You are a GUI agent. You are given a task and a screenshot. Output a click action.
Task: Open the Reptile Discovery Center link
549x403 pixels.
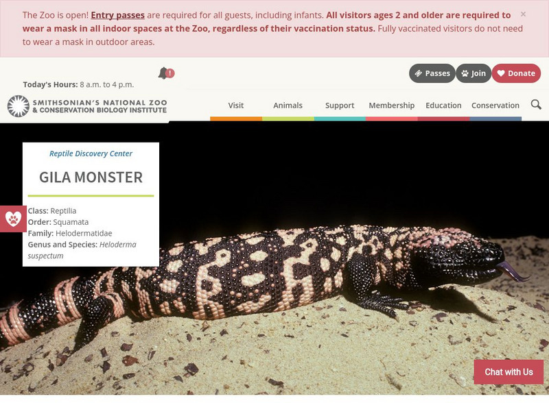click(91, 154)
